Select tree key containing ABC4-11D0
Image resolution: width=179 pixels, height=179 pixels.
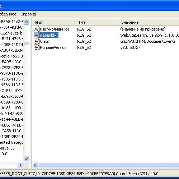11,50
